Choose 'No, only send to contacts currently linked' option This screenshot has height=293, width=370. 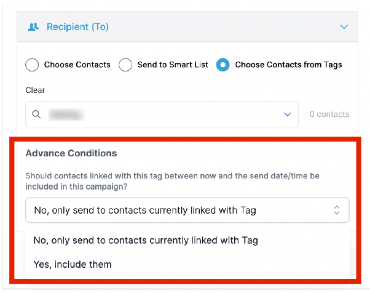coord(146,240)
